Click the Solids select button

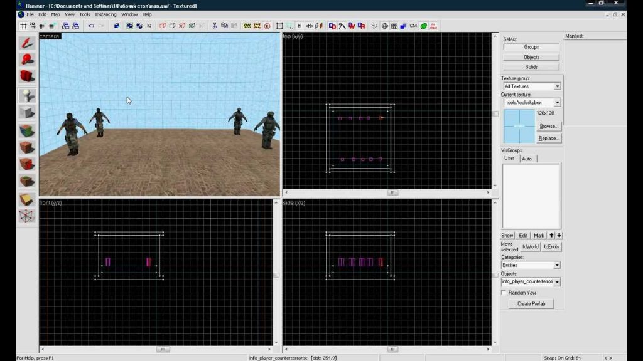[x=531, y=66]
